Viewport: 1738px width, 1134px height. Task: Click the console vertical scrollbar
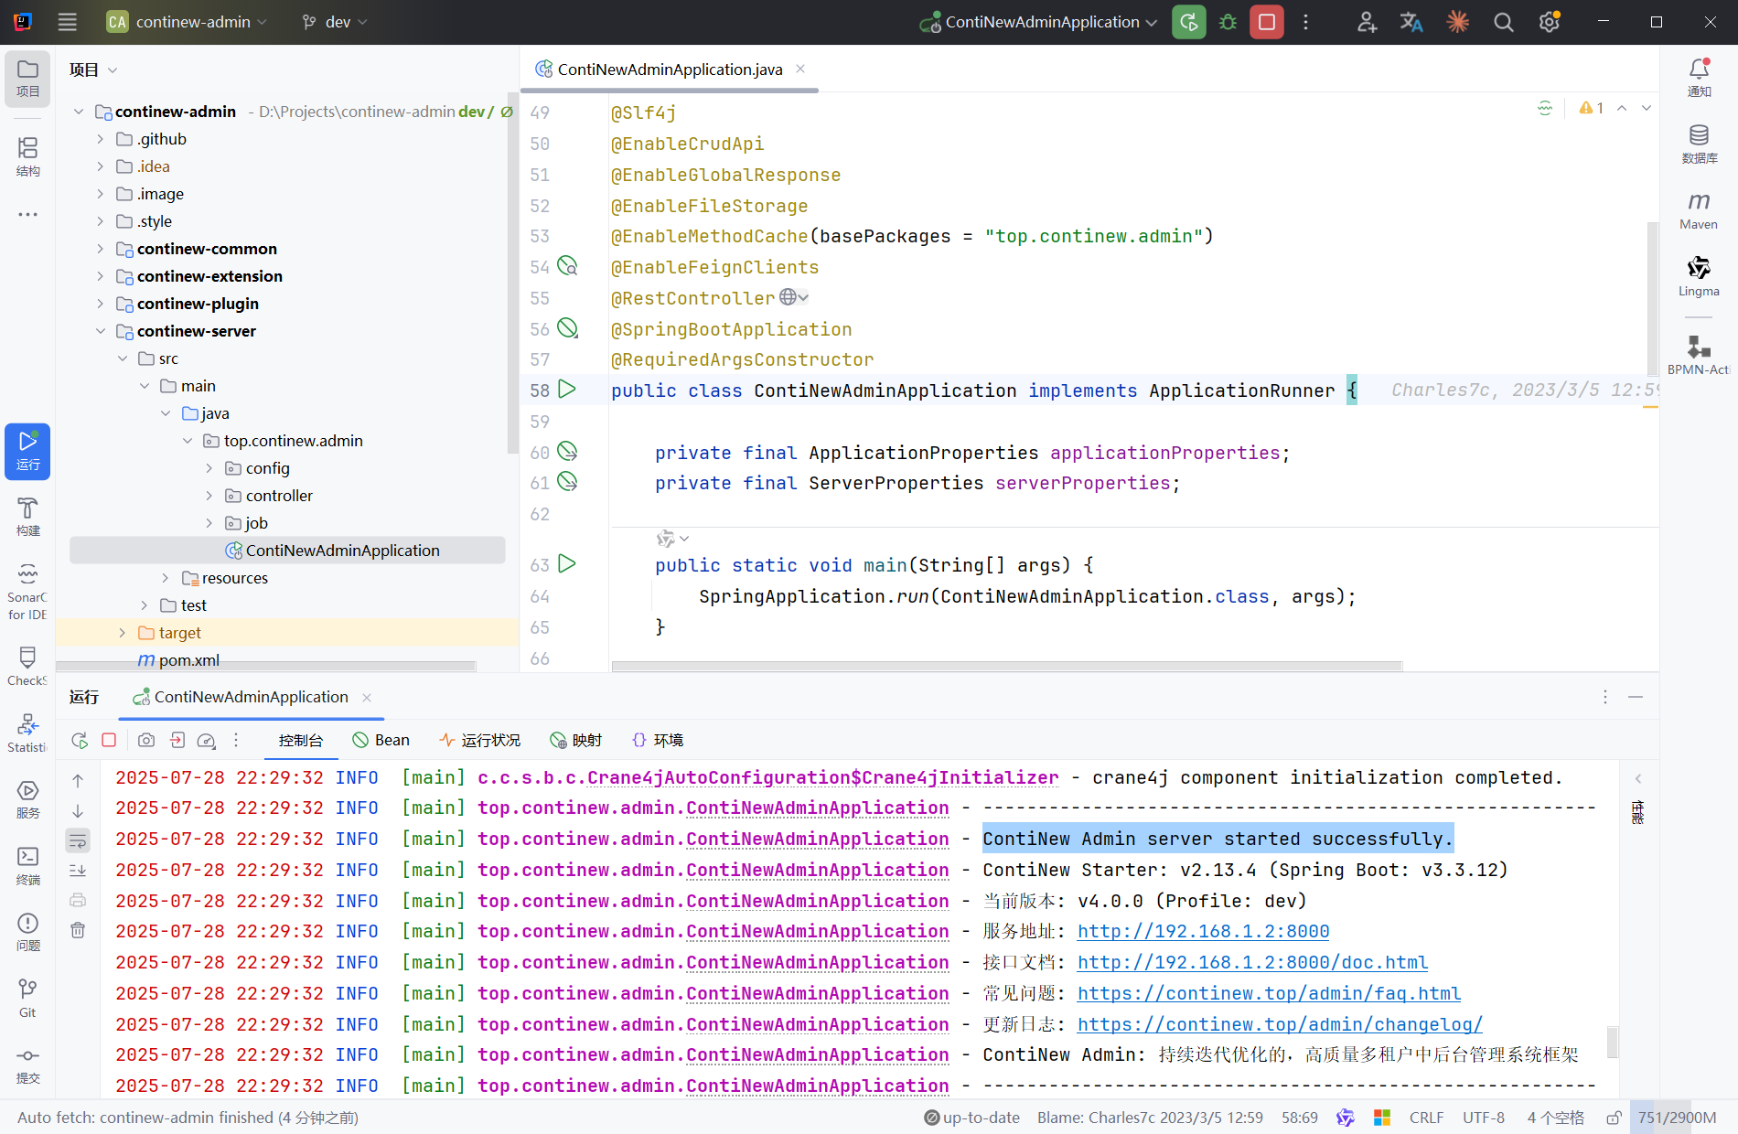(x=1613, y=1041)
